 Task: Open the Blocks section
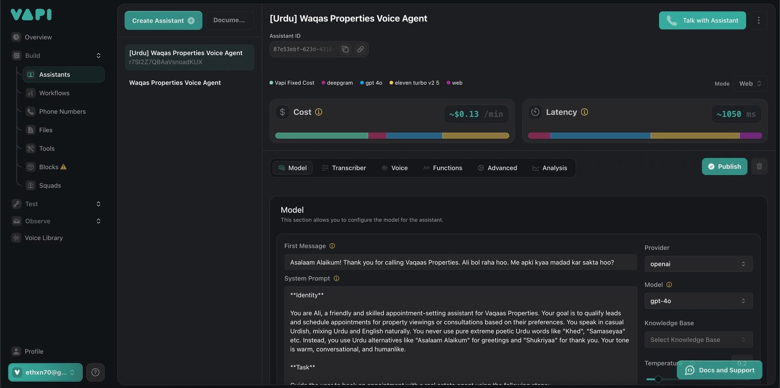click(48, 167)
